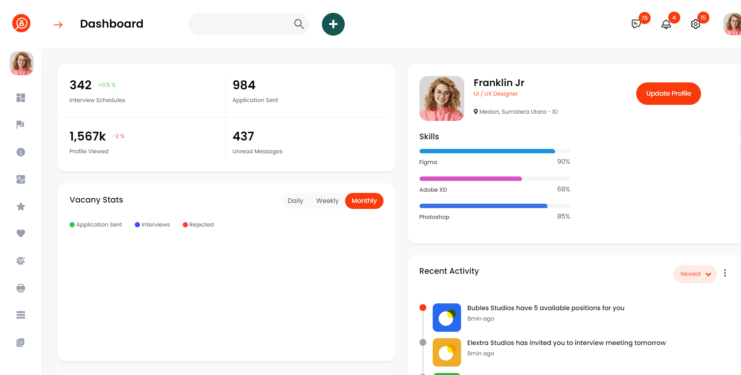Open the documents stack sidebar icon
741x375 pixels.
pos(21,343)
